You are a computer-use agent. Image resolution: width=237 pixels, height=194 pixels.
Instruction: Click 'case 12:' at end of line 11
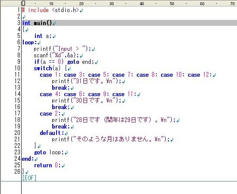[x=200, y=75]
